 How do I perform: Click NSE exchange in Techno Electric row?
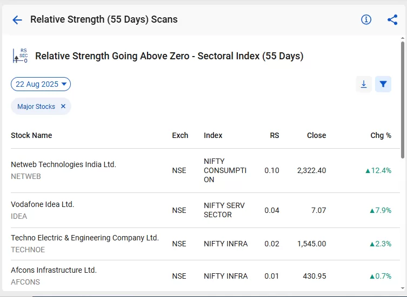coord(179,244)
